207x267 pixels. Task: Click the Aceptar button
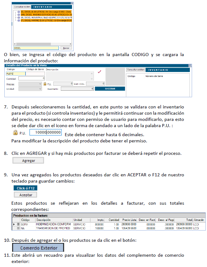point(26,195)
